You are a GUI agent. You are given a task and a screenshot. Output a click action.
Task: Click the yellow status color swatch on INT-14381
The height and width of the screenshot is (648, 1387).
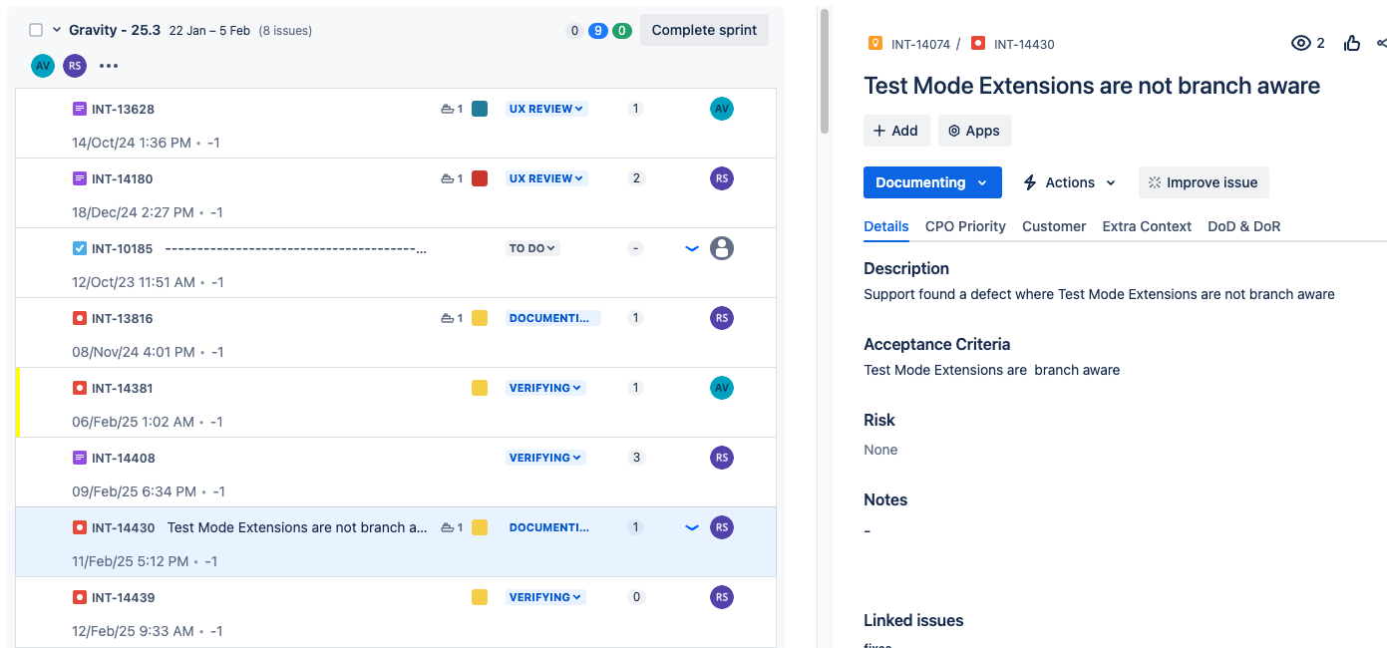click(x=481, y=387)
